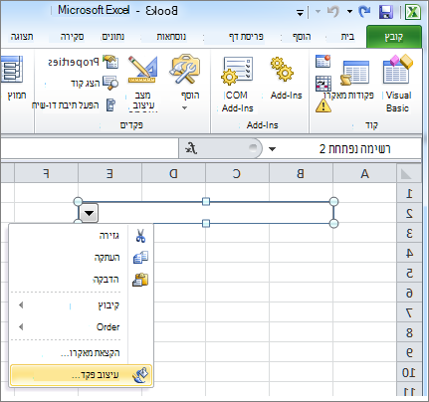Customize Quick Access Toolbar dropdown
429x402 pixels.
click(x=301, y=13)
